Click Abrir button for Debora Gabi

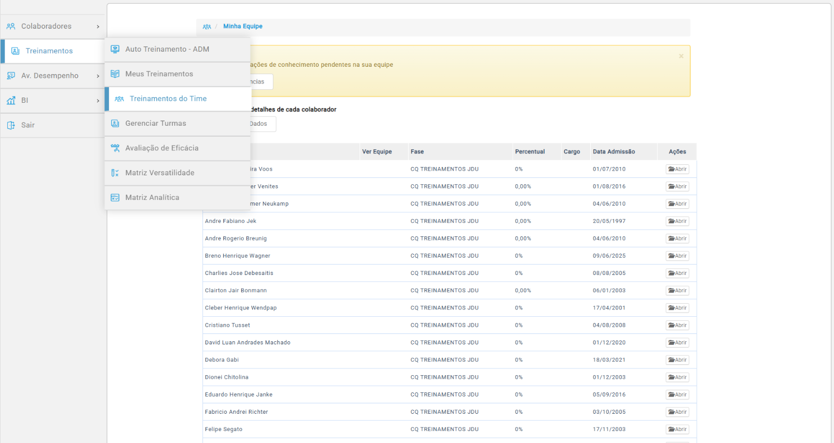(x=677, y=360)
